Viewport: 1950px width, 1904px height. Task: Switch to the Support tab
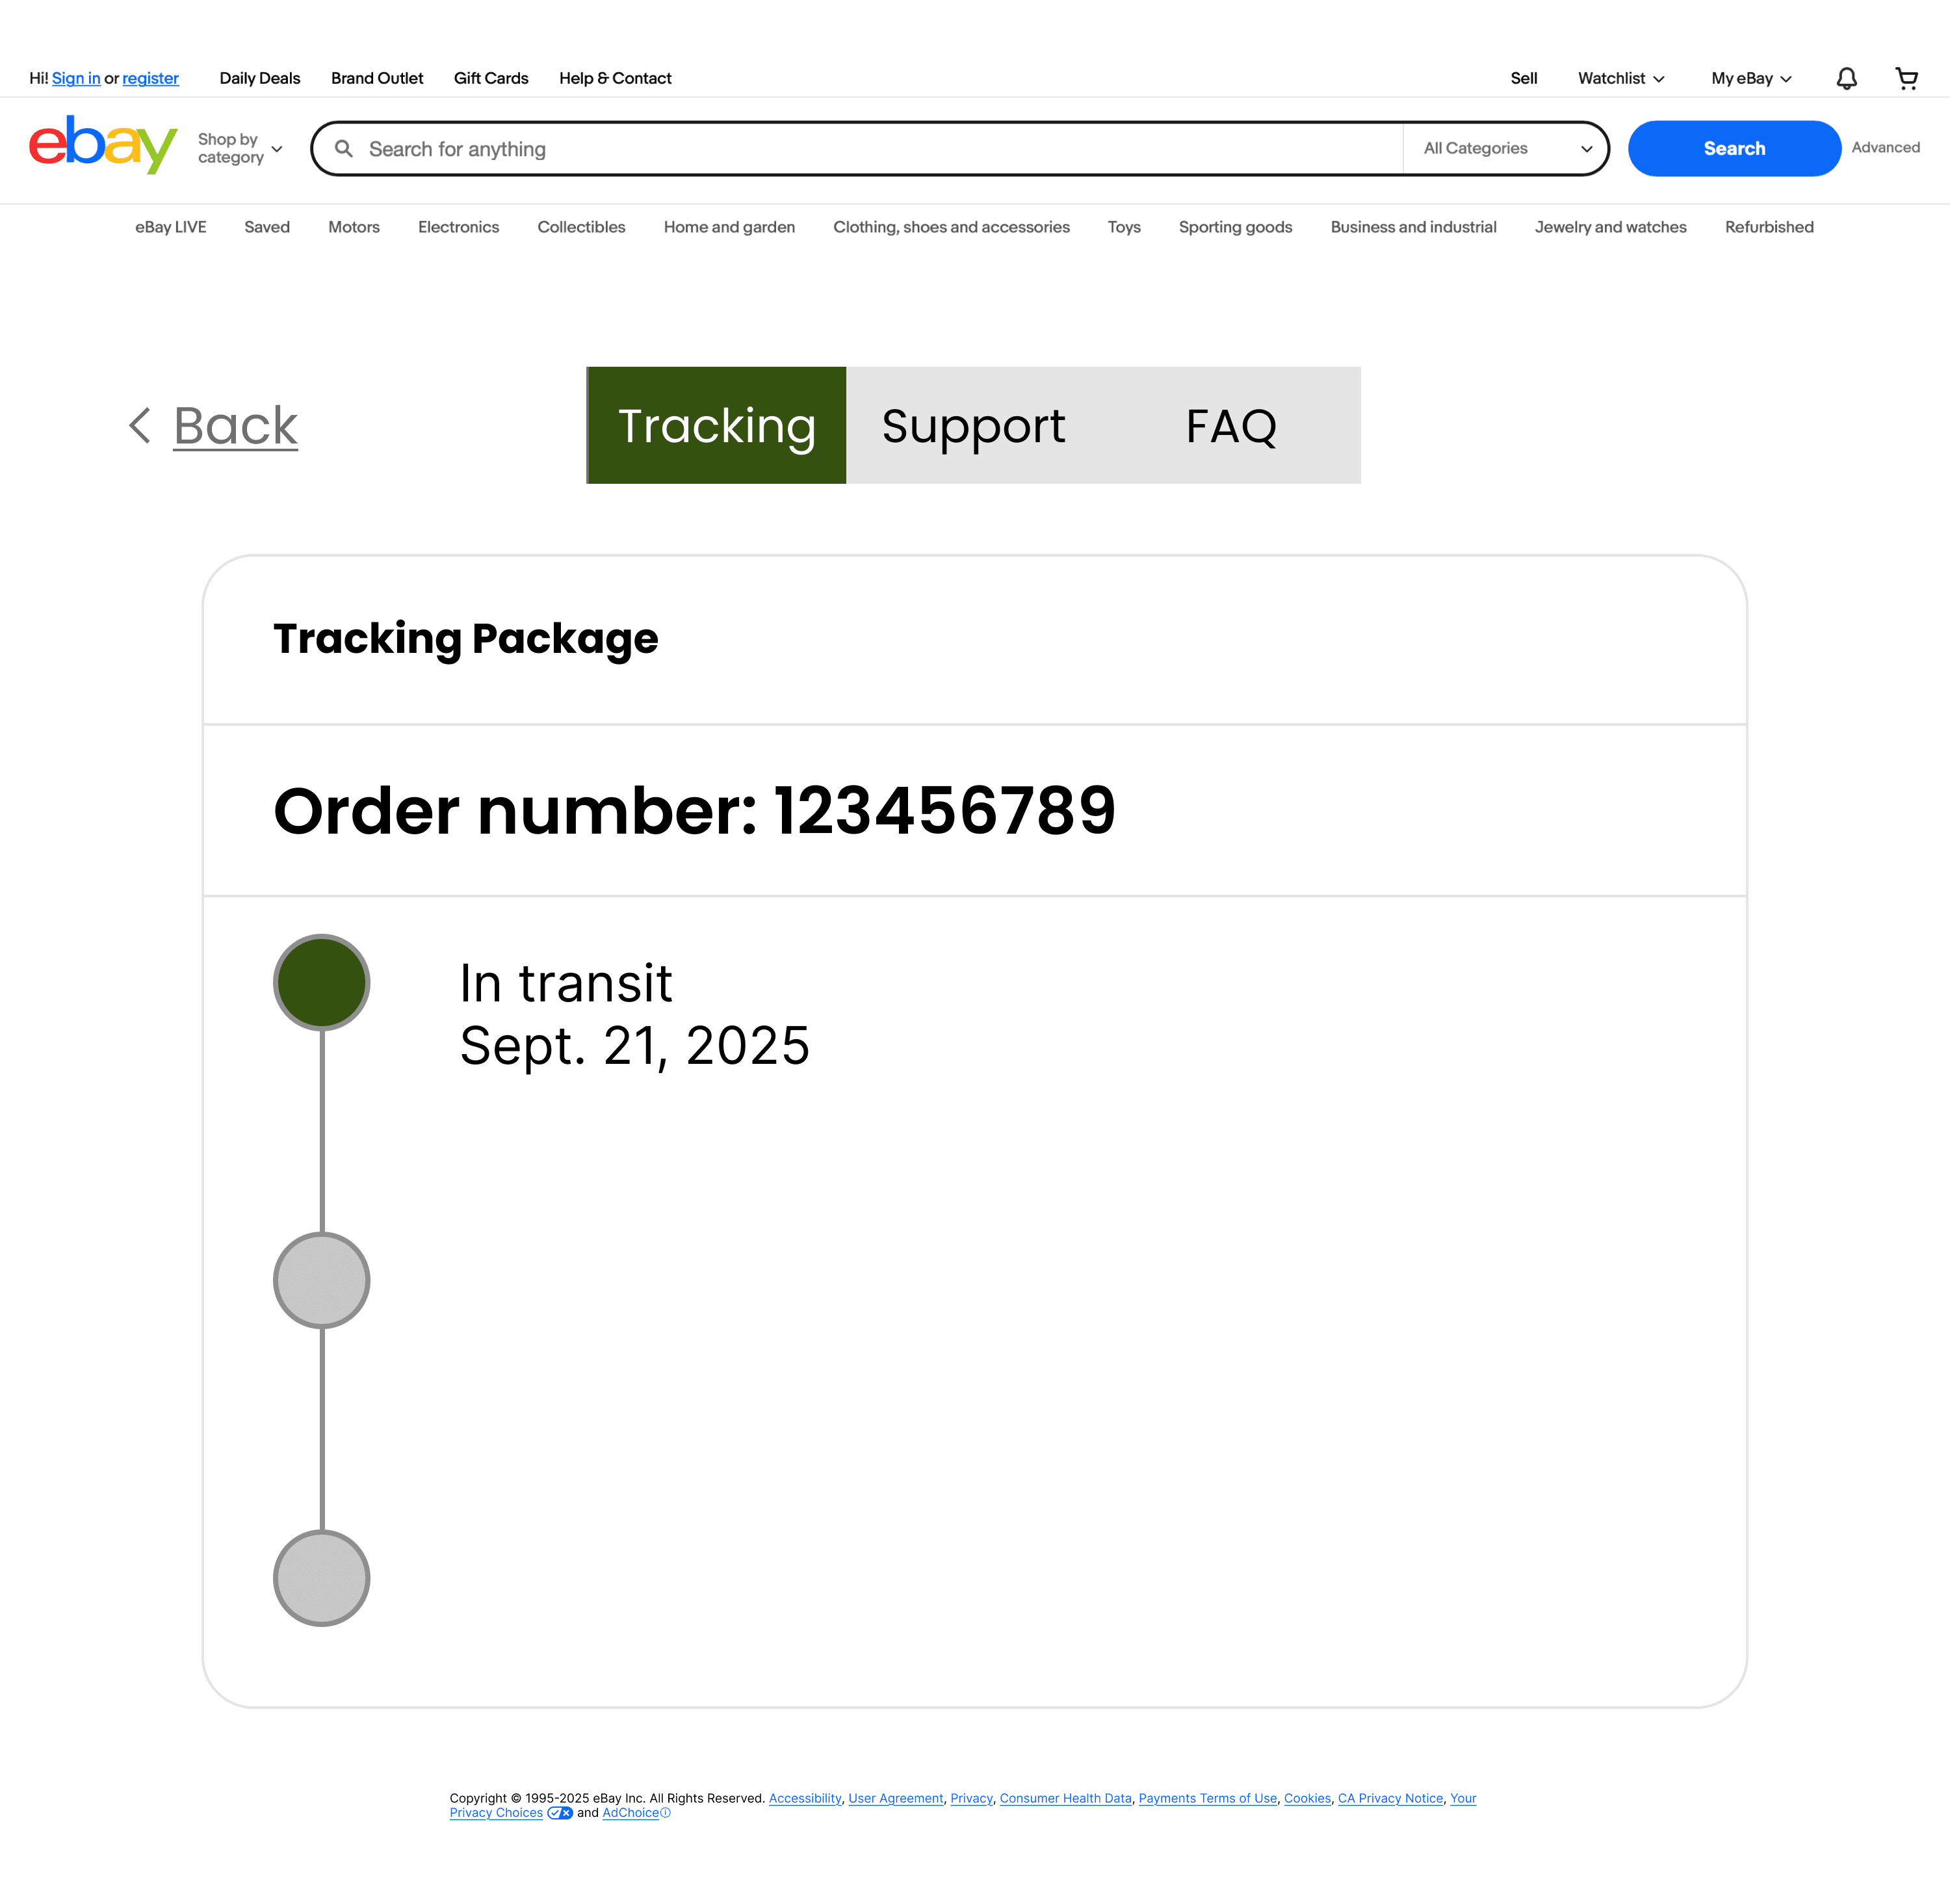(x=974, y=426)
